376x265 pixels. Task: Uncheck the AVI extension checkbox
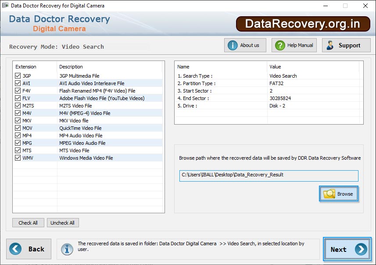coord(18,83)
